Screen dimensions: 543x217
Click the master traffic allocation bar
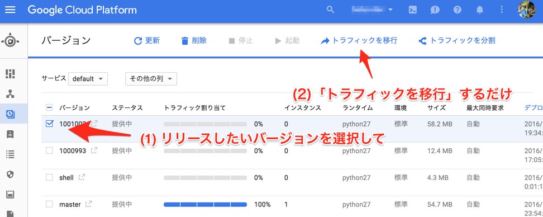point(205,205)
